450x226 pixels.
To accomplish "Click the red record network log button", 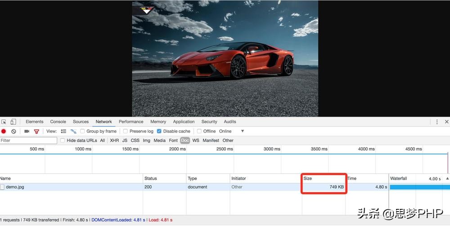I will tap(4, 131).
